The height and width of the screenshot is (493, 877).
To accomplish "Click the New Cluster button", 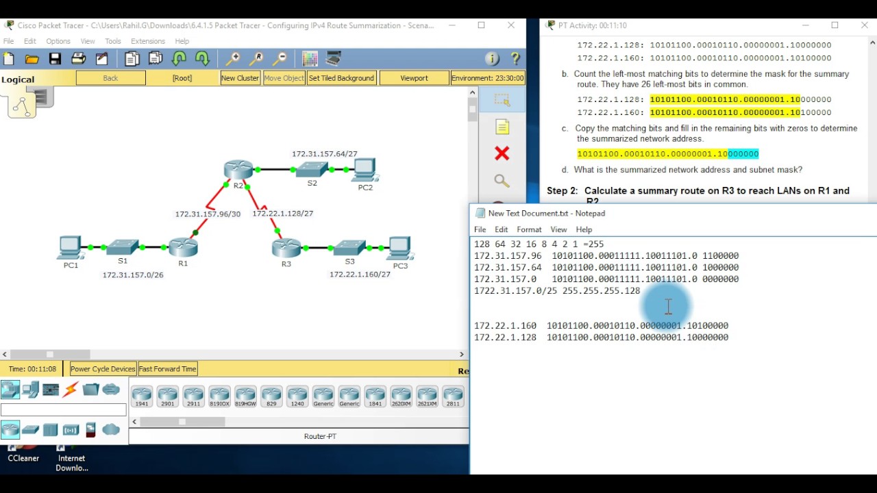I will 240,78.
